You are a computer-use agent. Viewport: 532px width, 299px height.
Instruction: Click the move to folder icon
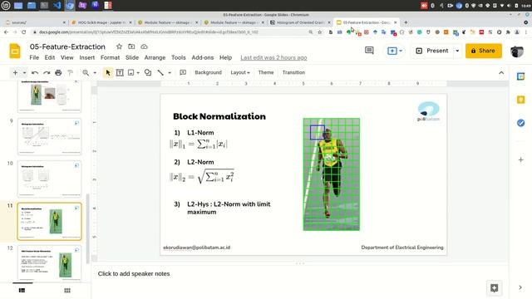tap(131, 47)
